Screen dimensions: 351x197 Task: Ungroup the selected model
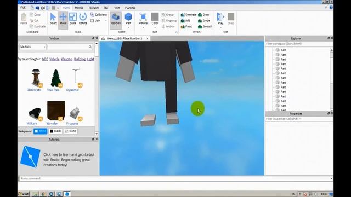pos(169,21)
